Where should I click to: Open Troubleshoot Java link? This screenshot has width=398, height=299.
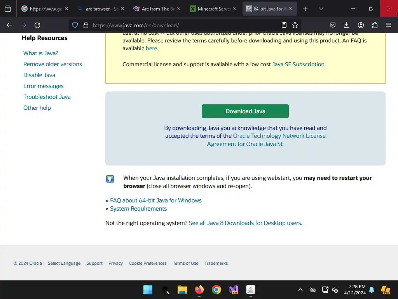coord(47,97)
